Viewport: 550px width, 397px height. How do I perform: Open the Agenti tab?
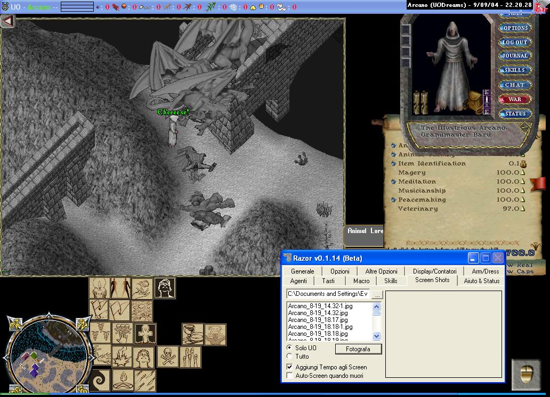point(298,280)
